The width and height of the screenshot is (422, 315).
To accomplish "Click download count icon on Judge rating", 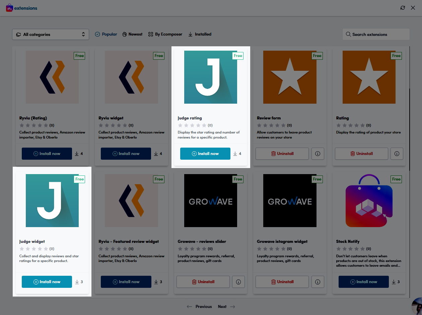I will 235,154.
